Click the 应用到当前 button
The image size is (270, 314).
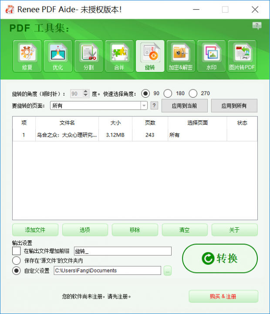tap(184, 106)
